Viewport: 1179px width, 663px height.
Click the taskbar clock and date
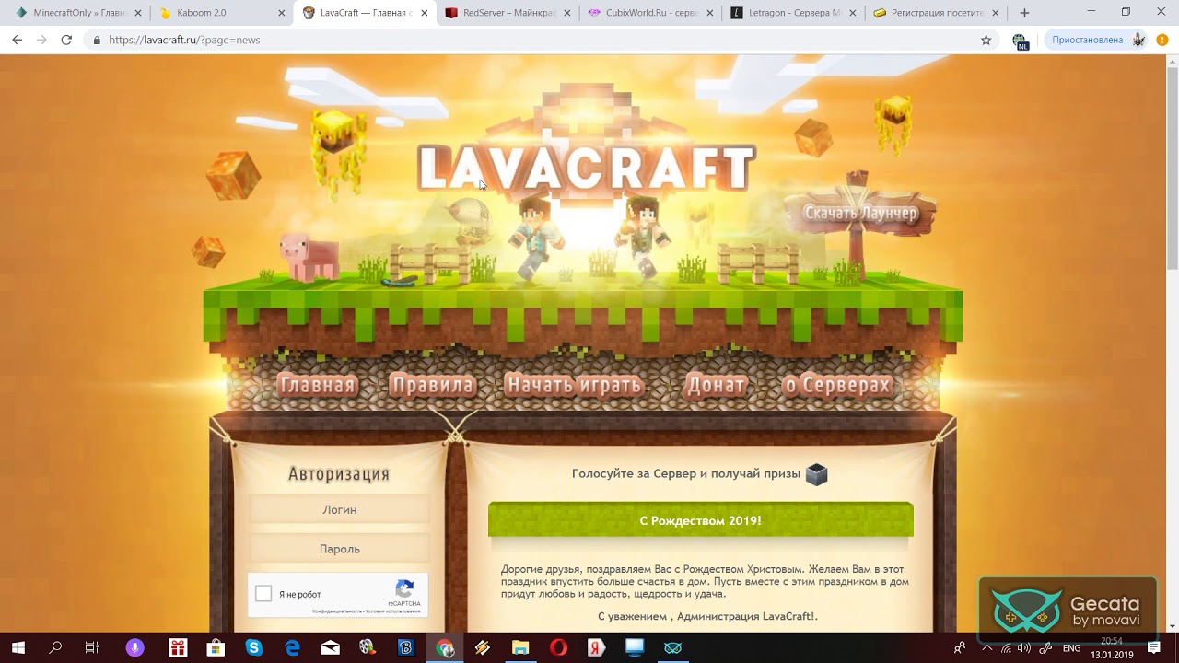pos(1112,648)
